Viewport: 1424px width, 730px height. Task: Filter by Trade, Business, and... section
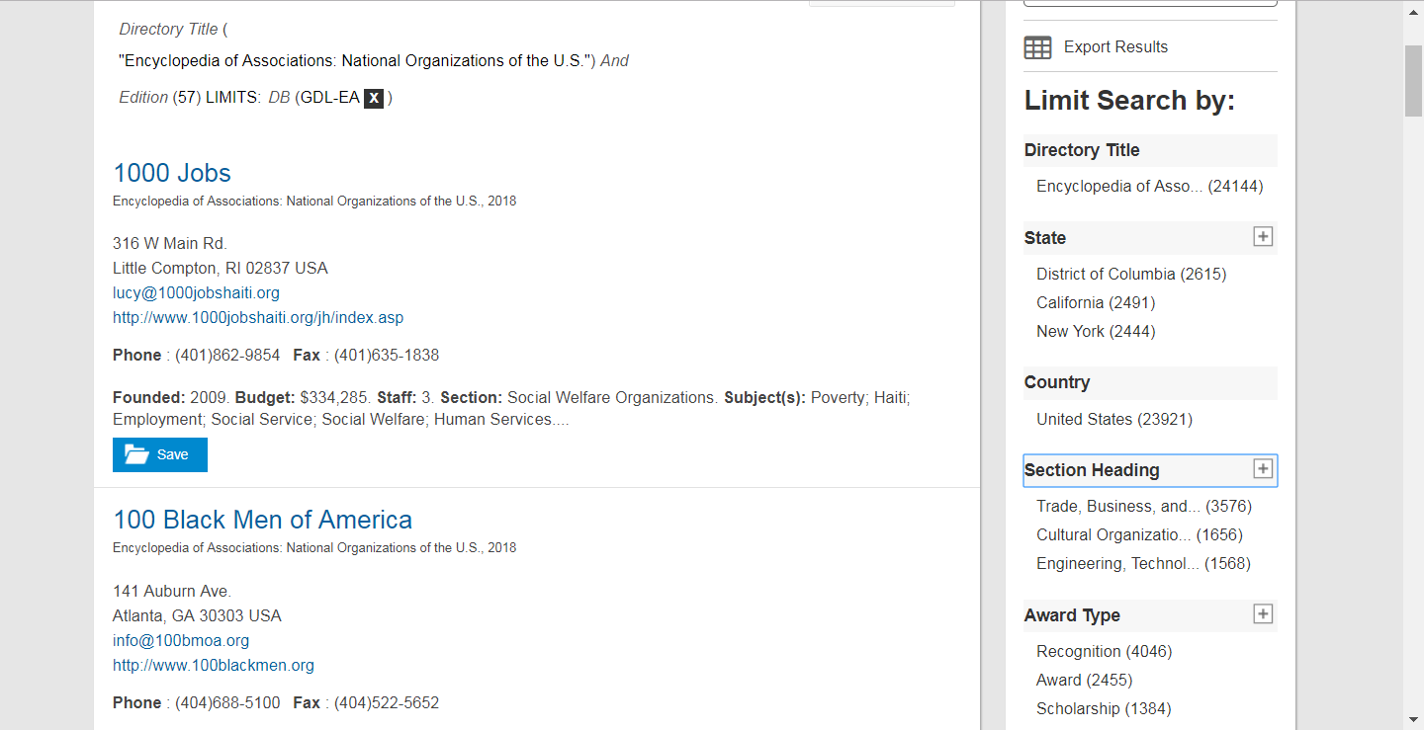point(1144,506)
